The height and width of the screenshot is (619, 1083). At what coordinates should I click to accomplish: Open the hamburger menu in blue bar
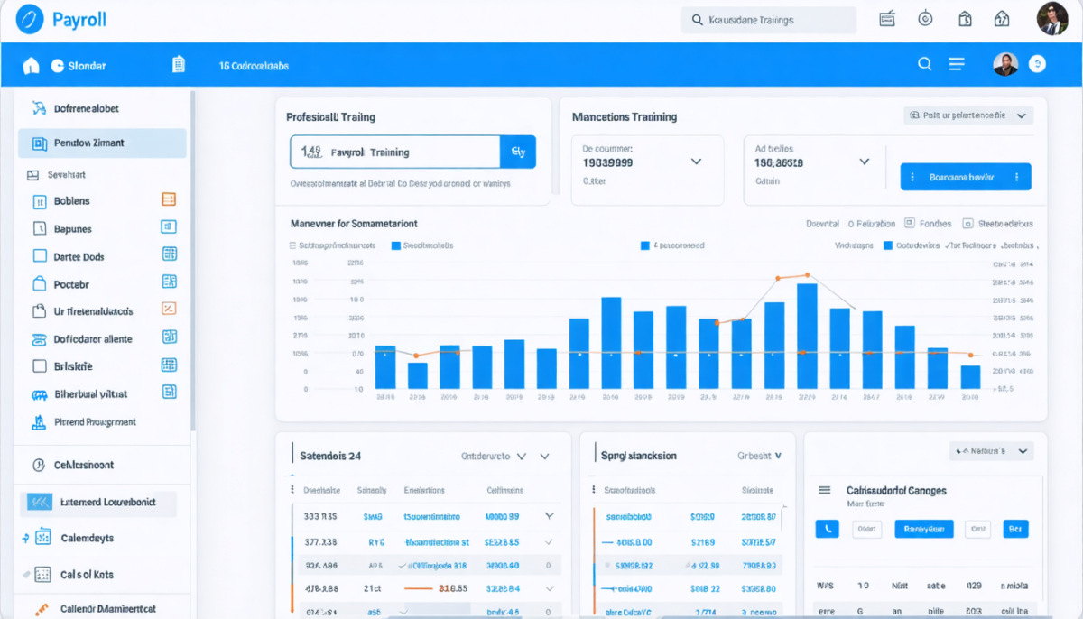click(957, 64)
